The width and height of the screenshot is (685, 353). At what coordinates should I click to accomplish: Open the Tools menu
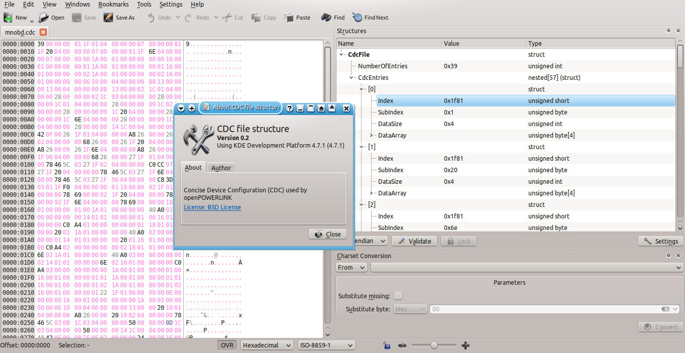point(144,4)
